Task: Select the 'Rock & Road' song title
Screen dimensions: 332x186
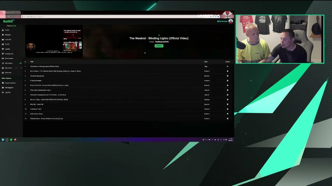Action: click(56, 71)
